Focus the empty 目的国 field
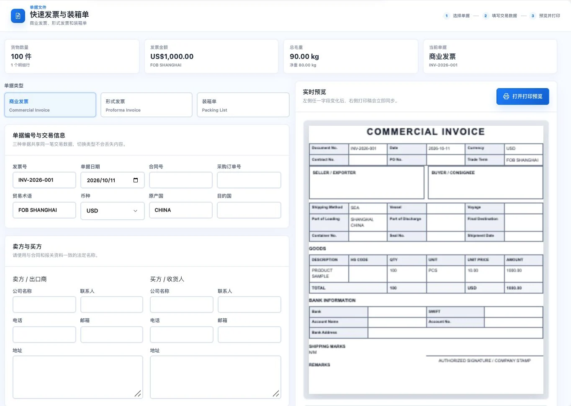Image resolution: width=571 pixels, height=406 pixels. tap(249, 210)
